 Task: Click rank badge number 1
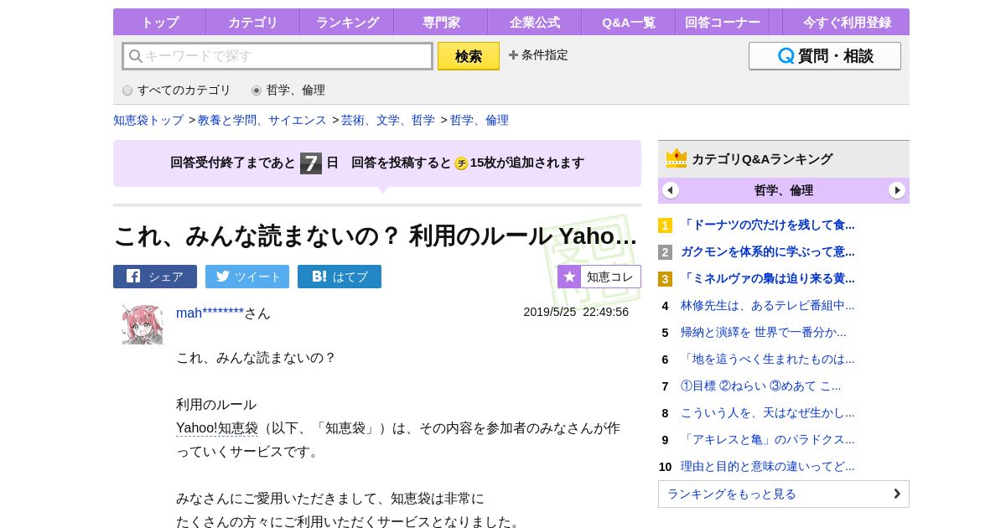click(665, 225)
